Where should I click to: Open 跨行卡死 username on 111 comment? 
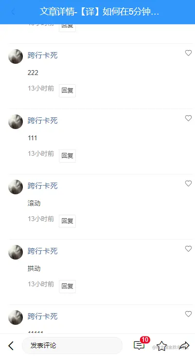coord(43,121)
